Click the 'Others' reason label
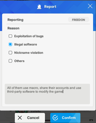This screenshot has height=123, width=96. pos(19,61)
